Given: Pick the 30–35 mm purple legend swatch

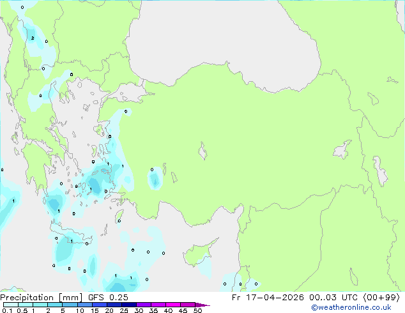Looking at the screenshot, I should [143, 305].
